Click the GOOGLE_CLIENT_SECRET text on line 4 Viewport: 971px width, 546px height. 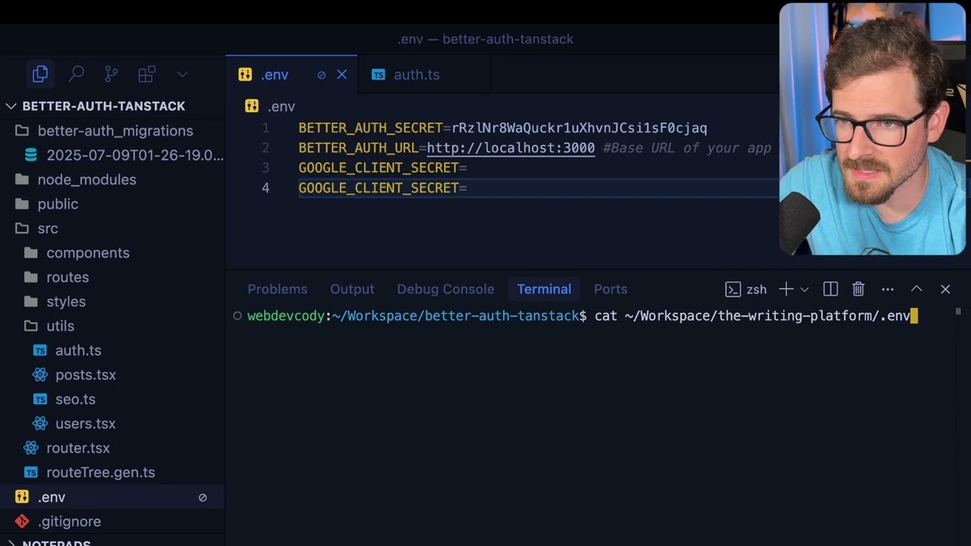[x=379, y=187]
